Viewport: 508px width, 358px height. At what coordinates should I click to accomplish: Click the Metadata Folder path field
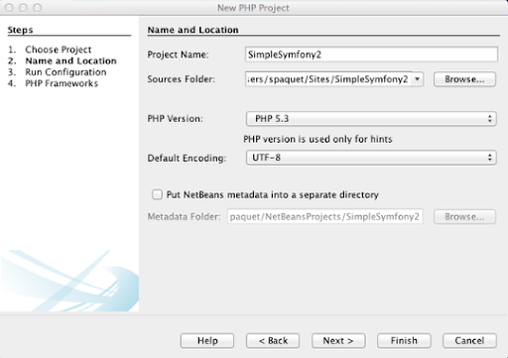point(325,216)
